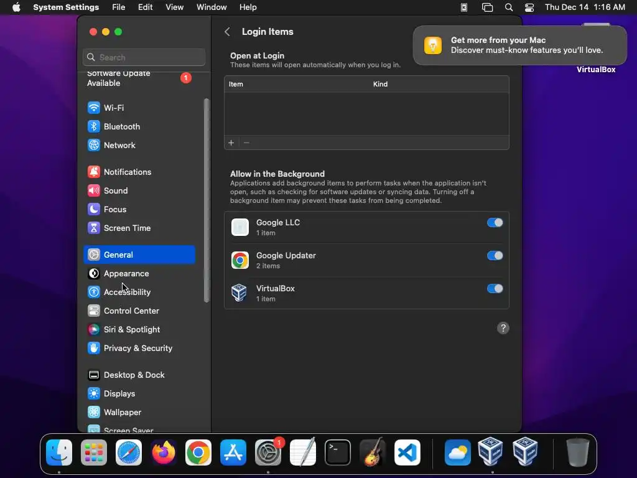
Task: Disable Google Updater background items
Action: coord(495,256)
